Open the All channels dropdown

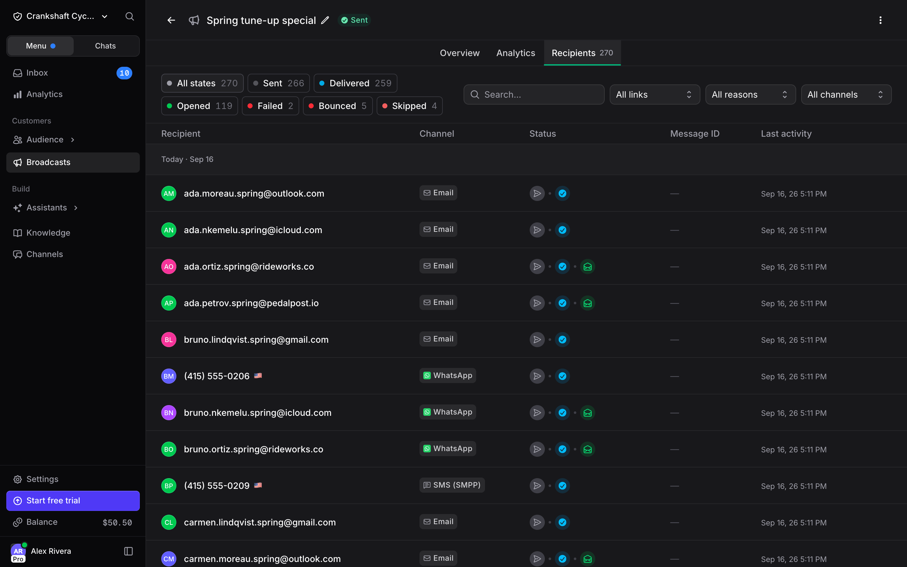846,94
